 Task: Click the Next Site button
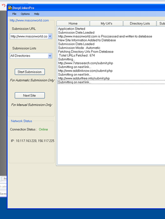30,95
